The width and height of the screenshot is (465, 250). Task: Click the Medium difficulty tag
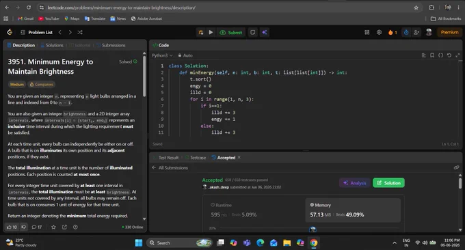click(x=17, y=85)
